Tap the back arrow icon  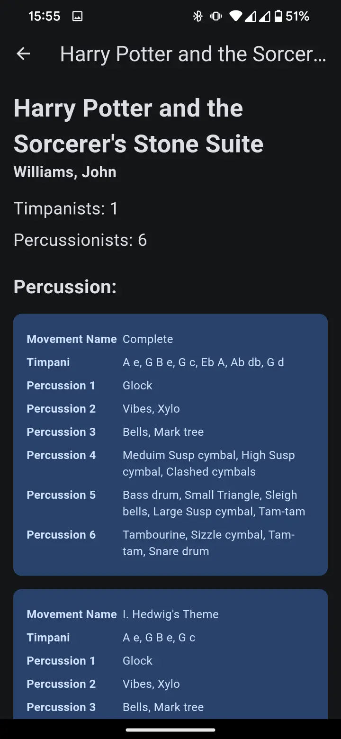23,54
